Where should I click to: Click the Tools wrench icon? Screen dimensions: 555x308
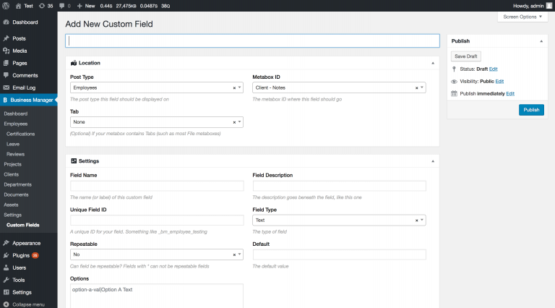point(6,280)
